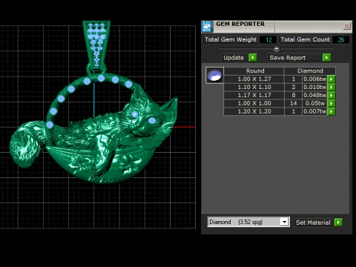Select size cell 1.20 X 1.20
Viewport: 356px width, 267px height.
click(254, 111)
